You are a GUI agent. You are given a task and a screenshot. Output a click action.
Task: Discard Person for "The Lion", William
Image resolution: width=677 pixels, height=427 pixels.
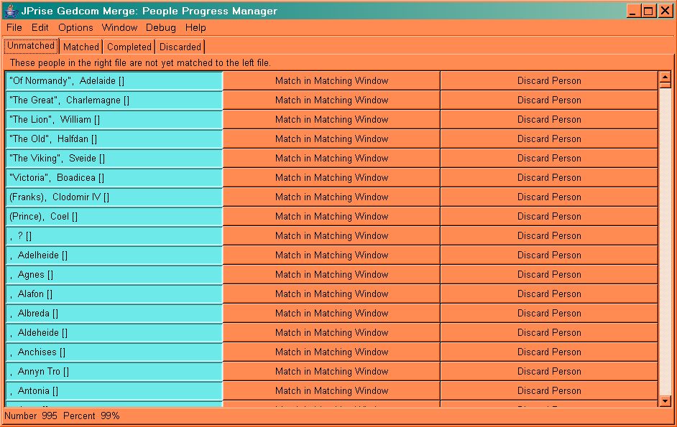click(x=549, y=120)
